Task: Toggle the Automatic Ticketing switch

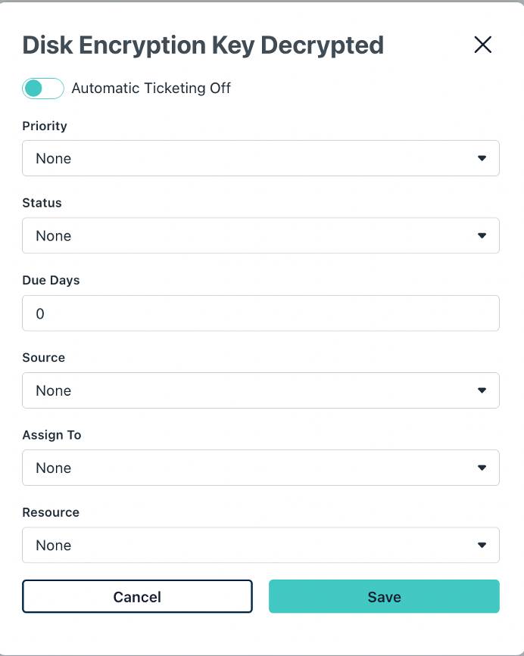Action: tap(42, 89)
